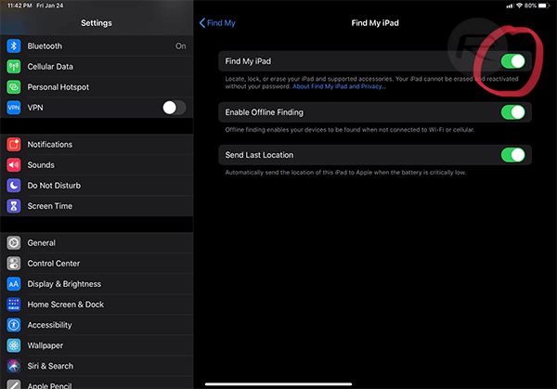
Task: Open General settings
Action: point(97,243)
